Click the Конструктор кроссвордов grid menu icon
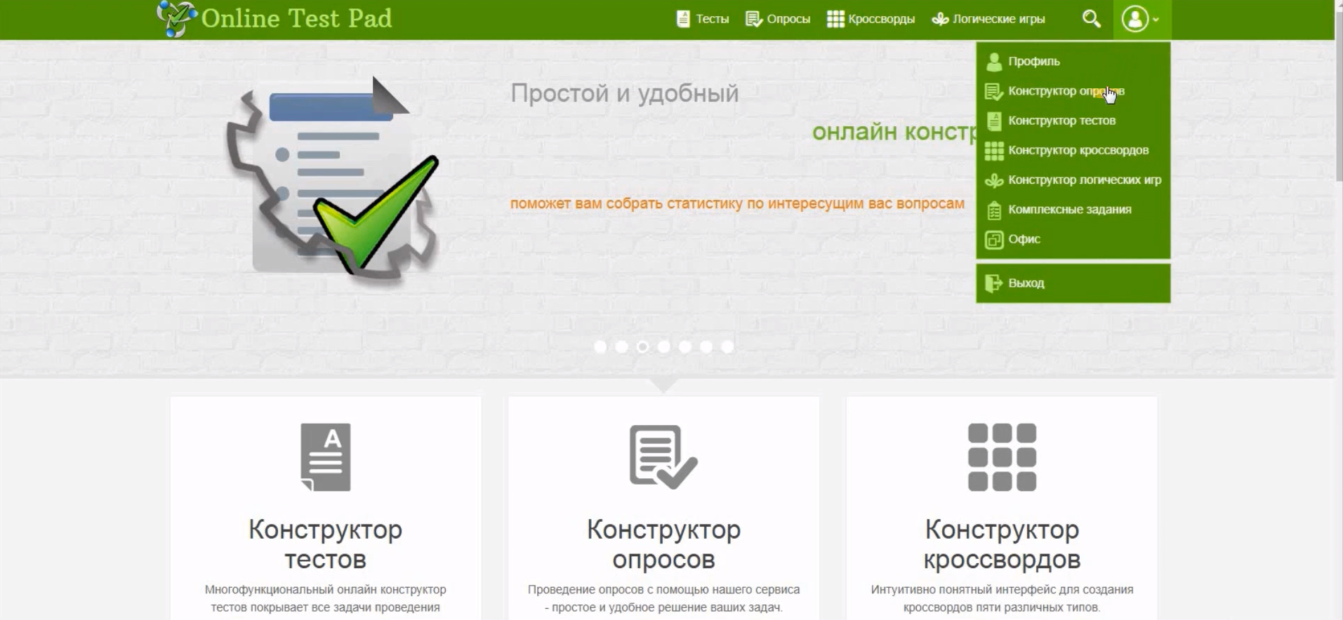The height and width of the screenshot is (620, 1343). [x=993, y=150]
